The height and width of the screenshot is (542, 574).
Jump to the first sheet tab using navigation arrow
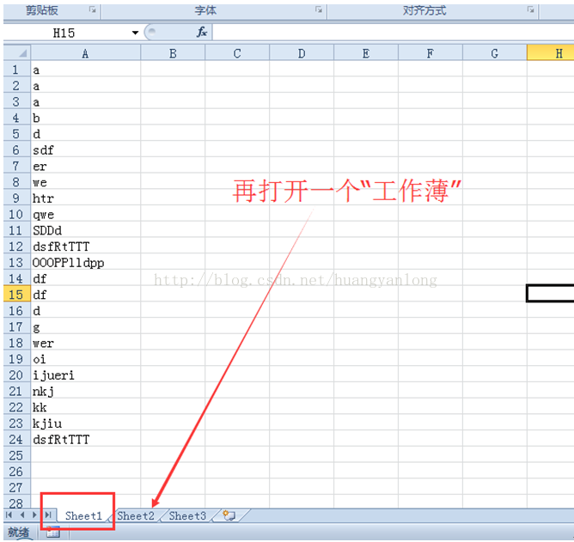pyautogui.click(x=9, y=515)
